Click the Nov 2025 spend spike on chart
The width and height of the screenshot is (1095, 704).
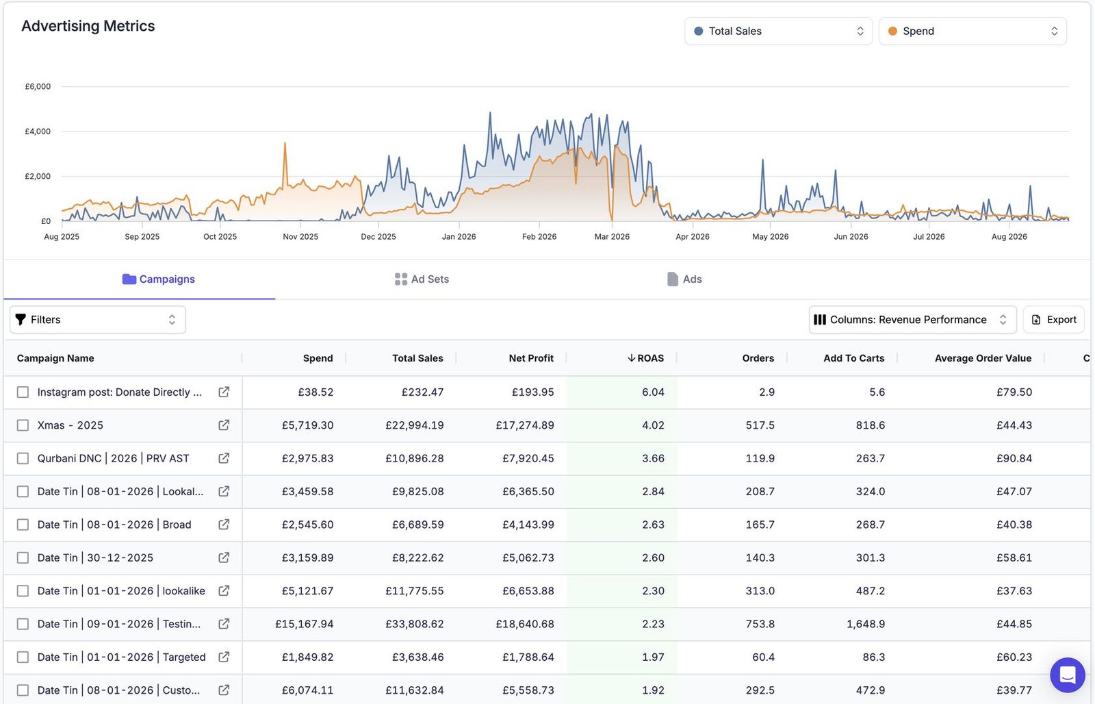(x=285, y=144)
